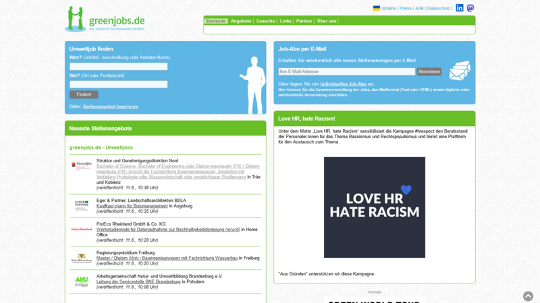Screen dimensions: 540x303
Task: Click the Ukraine flag icon
Action: pyautogui.click(x=377, y=8)
